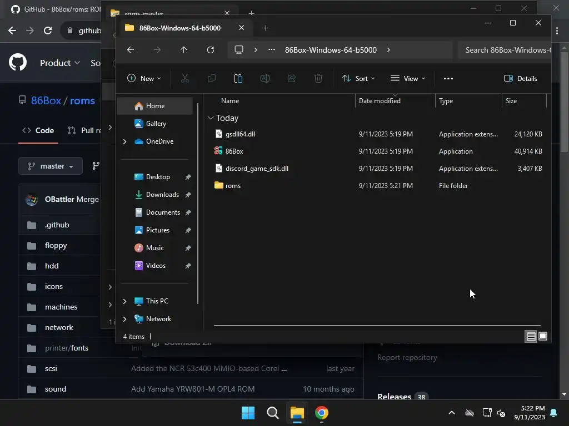Reload the GitHub page in browser
This screenshot has height=426, width=569.
click(48, 31)
